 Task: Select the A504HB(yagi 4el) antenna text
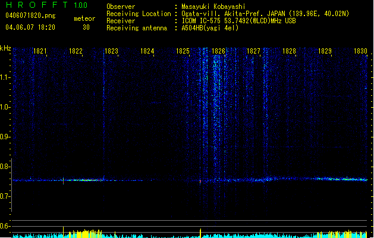pyautogui.click(x=210, y=28)
